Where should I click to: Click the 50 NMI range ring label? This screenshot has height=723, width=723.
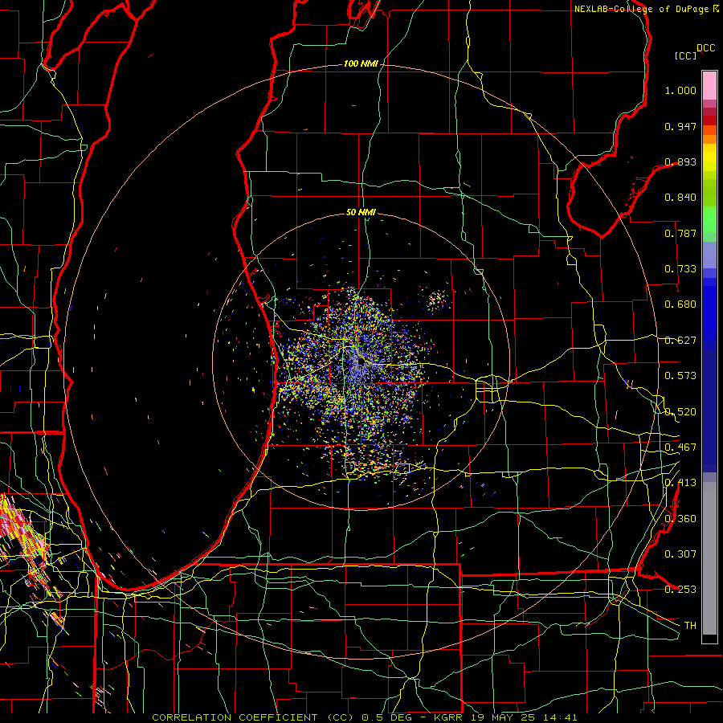click(x=361, y=212)
